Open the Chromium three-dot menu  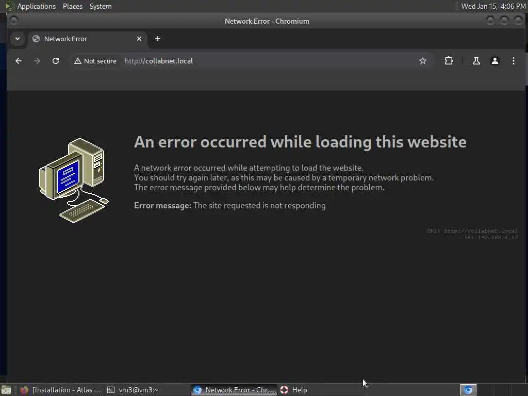tap(513, 61)
